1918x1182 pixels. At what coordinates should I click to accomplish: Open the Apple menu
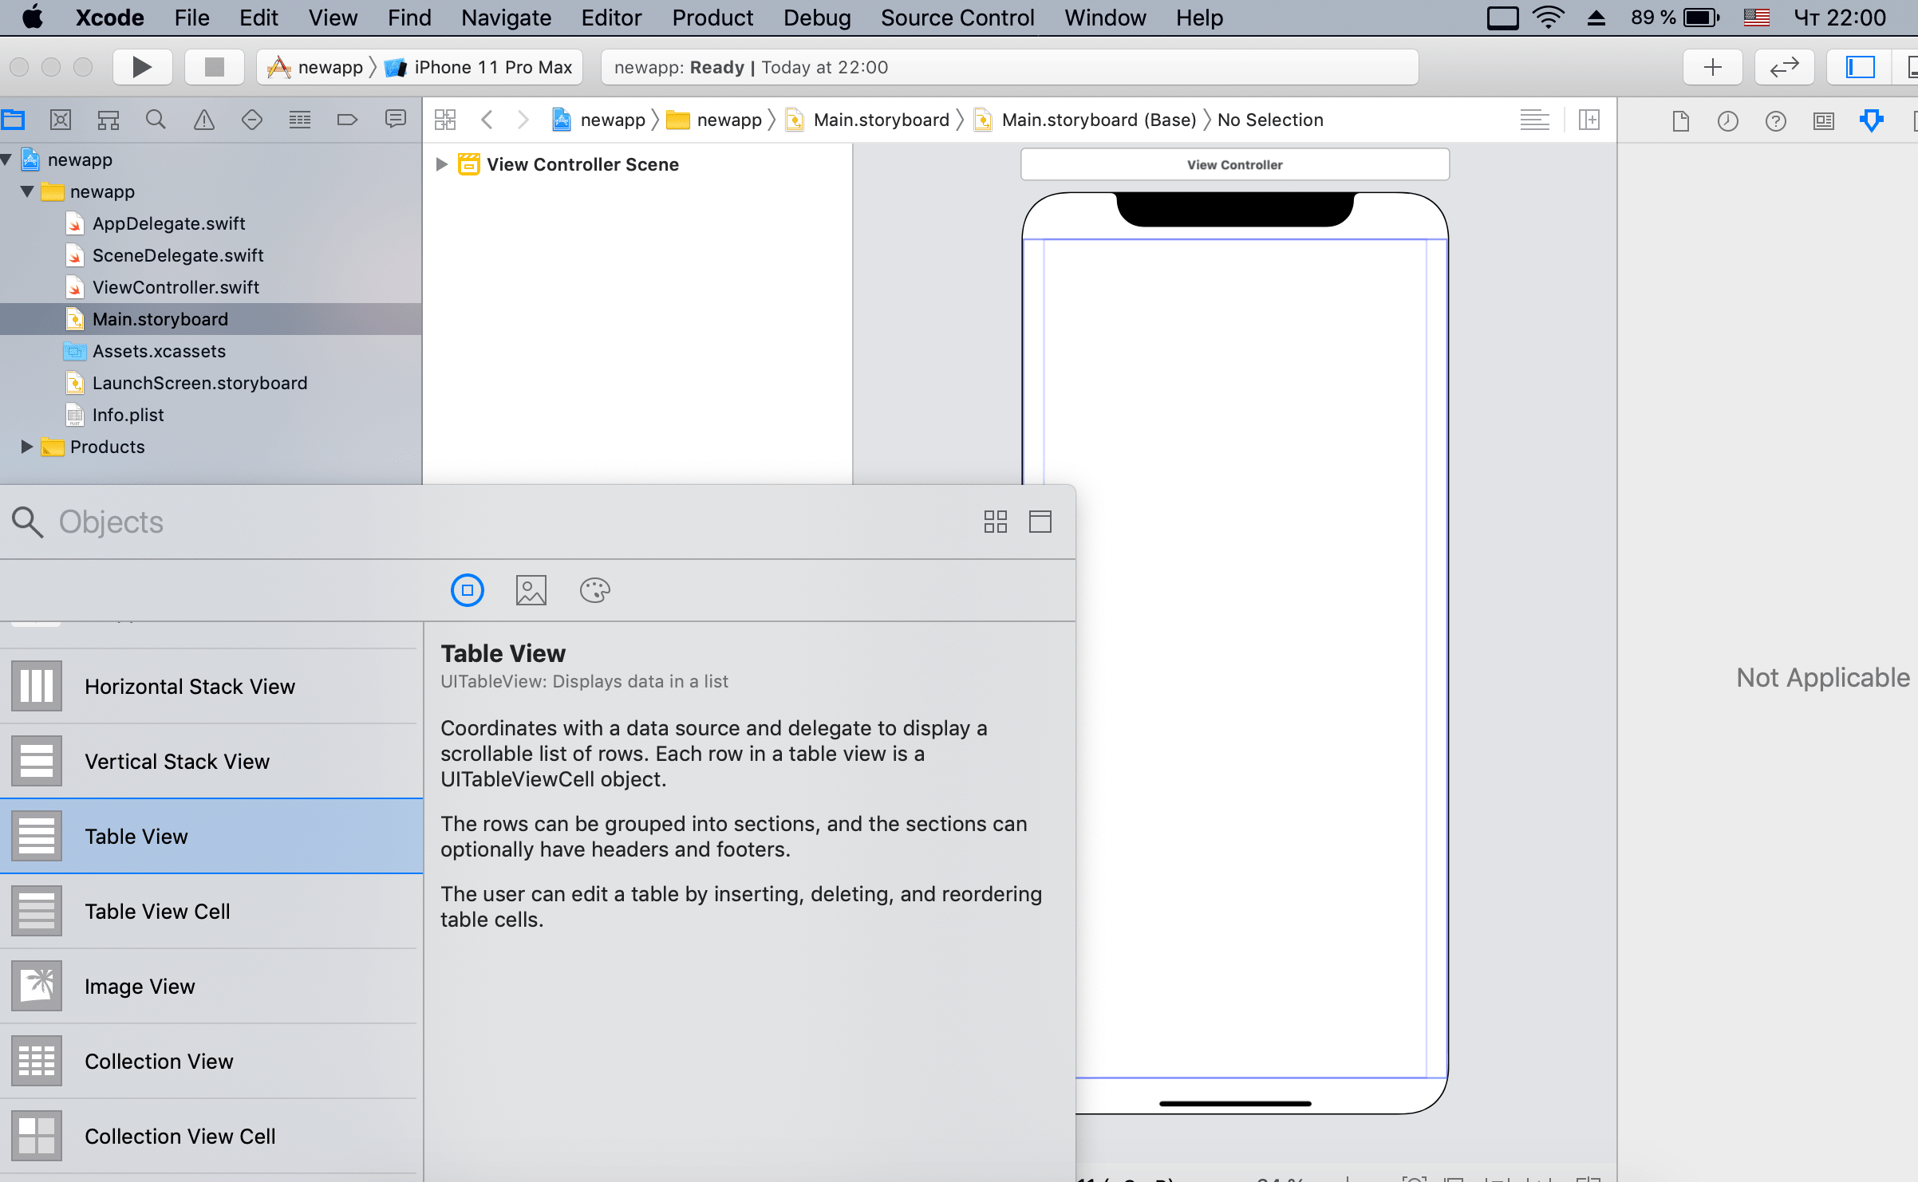coord(32,18)
